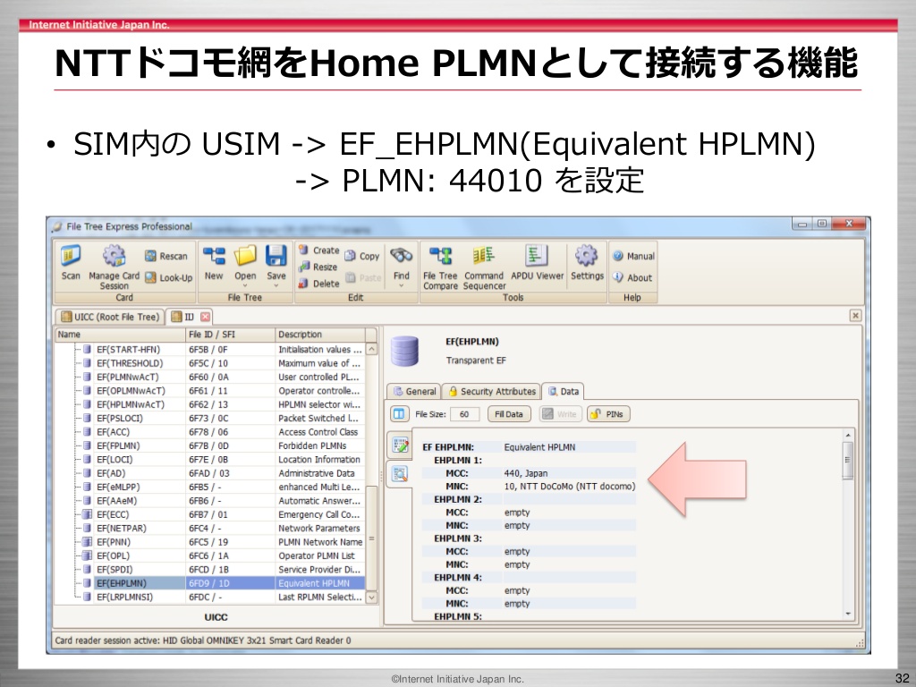Open the APDU Viewer
Screen dimensions: 916x687
537,263
